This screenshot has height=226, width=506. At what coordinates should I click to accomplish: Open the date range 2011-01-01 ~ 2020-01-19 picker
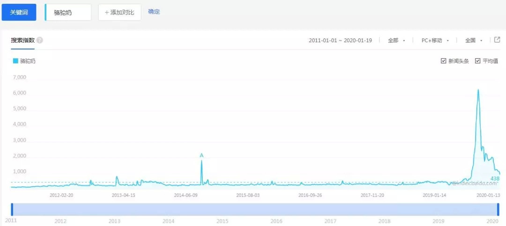click(341, 40)
